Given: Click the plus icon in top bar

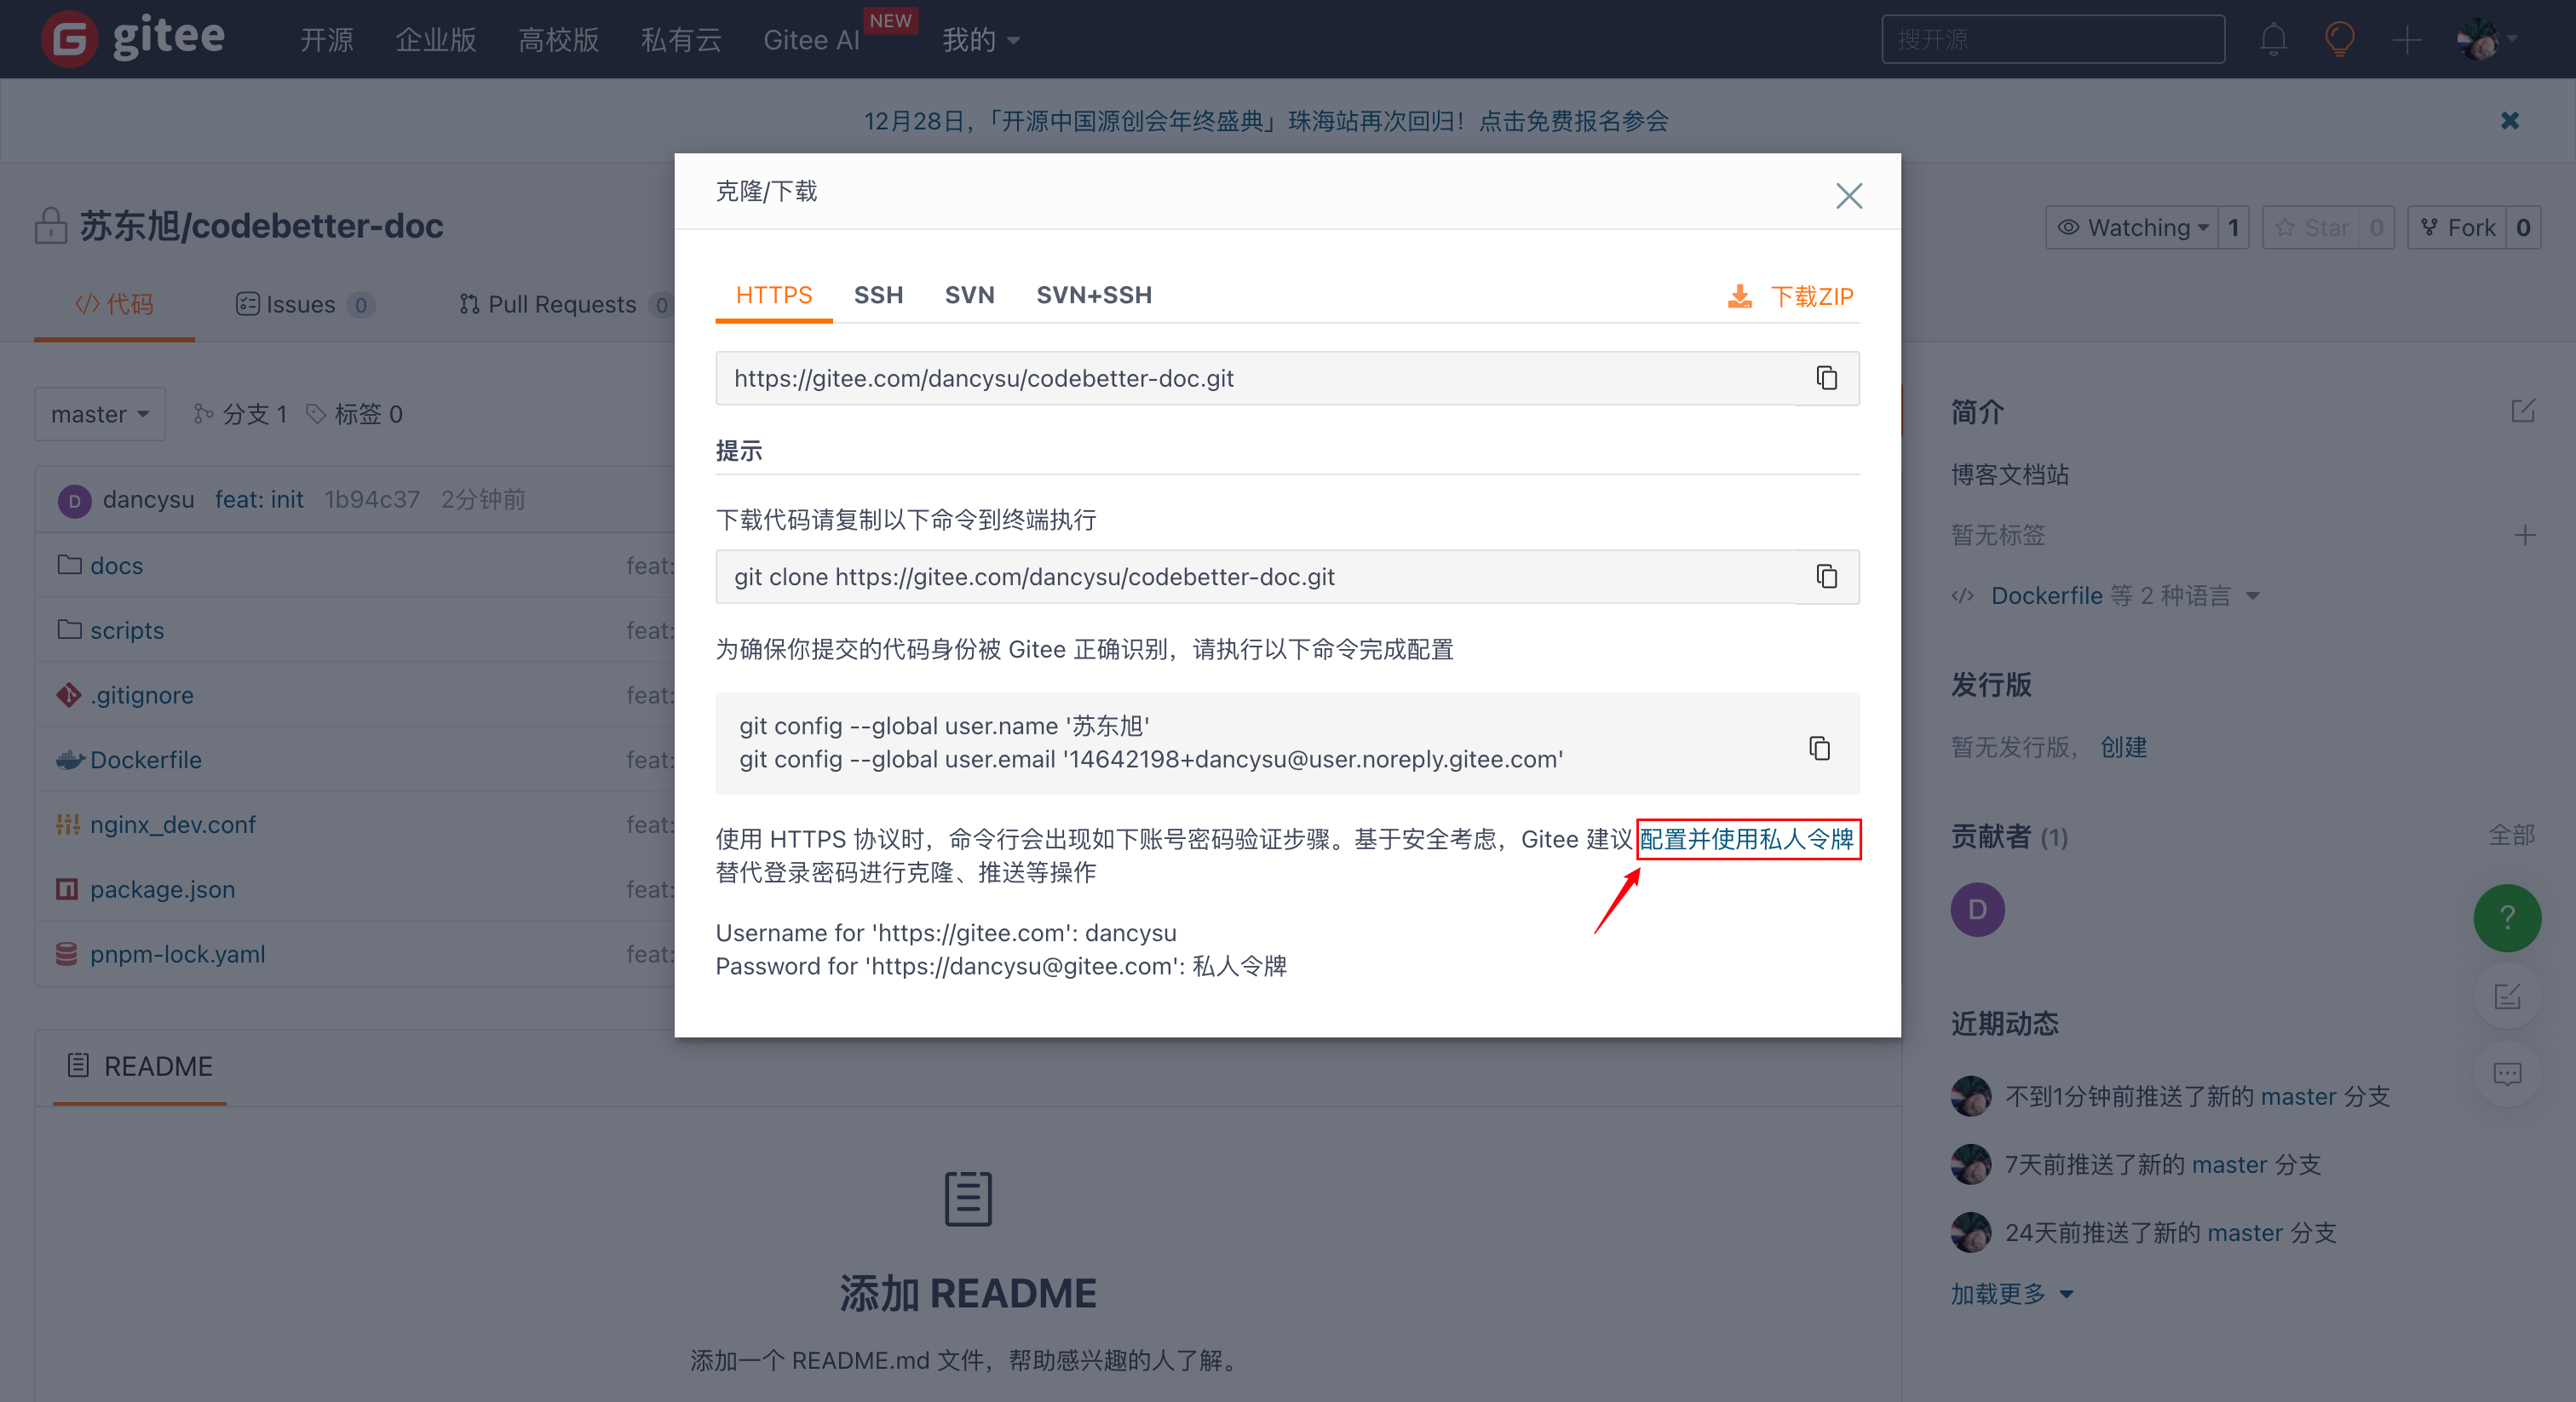Looking at the screenshot, I should 2407,40.
